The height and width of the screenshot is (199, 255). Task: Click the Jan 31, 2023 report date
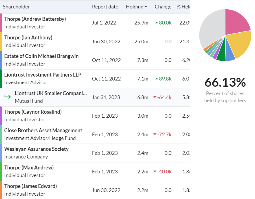106,97
